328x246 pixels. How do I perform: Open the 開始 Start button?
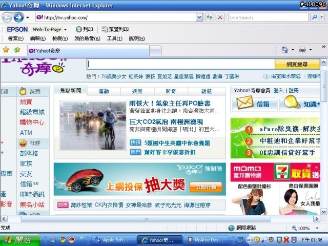coord(20,240)
